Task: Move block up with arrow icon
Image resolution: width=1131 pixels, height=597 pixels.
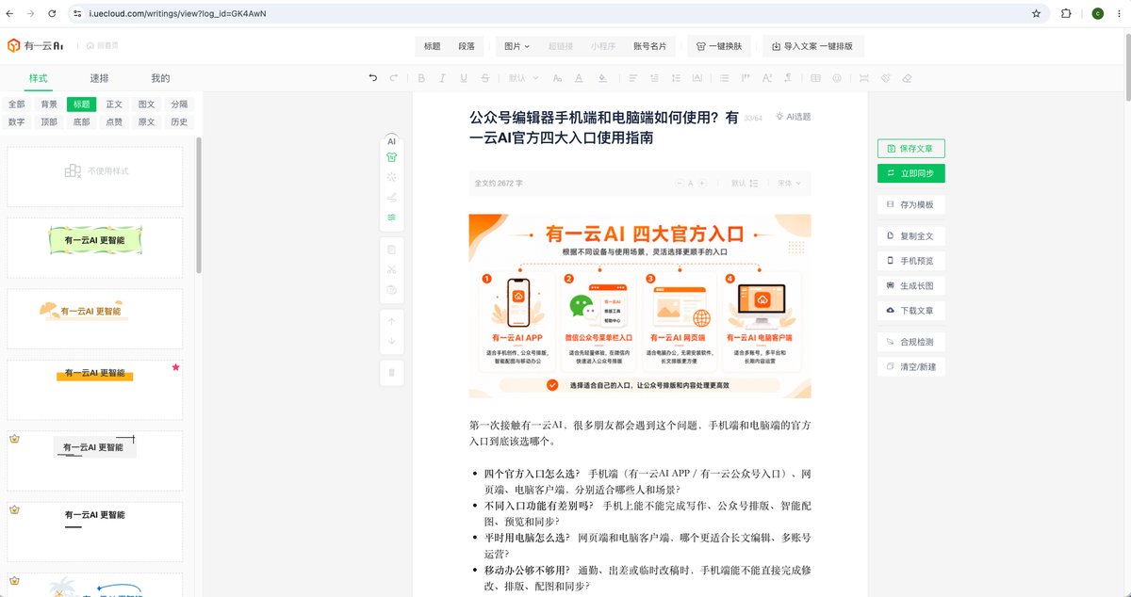Action: [x=392, y=321]
